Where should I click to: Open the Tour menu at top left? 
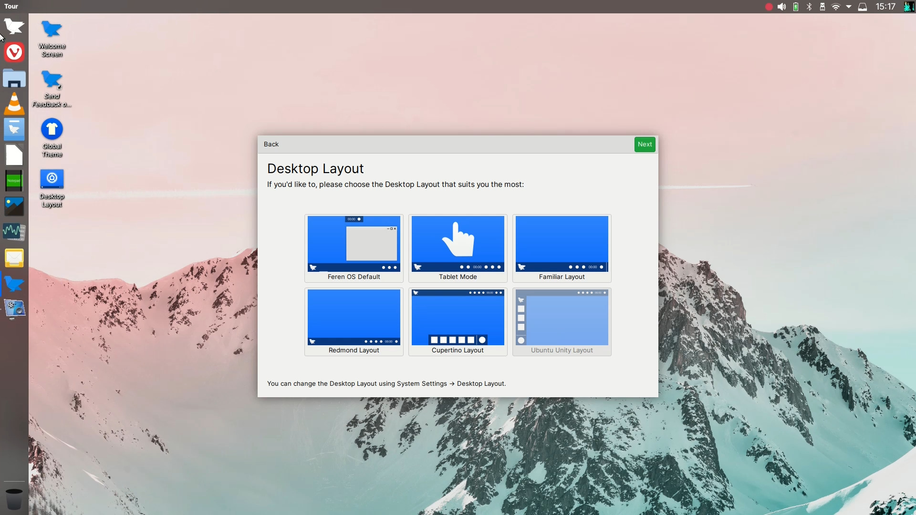point(10,6)
